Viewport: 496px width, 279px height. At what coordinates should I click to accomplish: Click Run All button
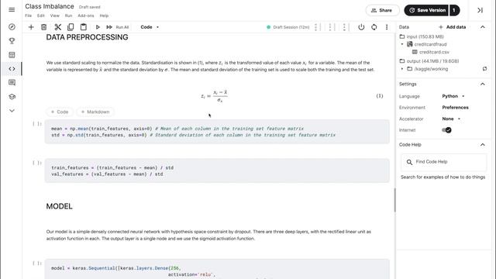click(118, 27)
